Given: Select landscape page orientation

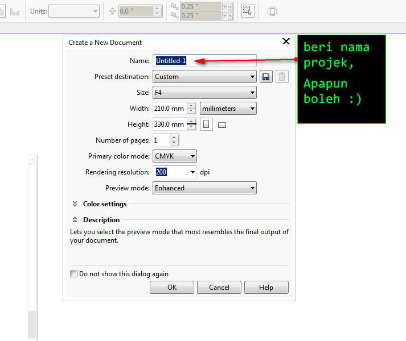Looking at the screenshot, I should pos(222,125).
